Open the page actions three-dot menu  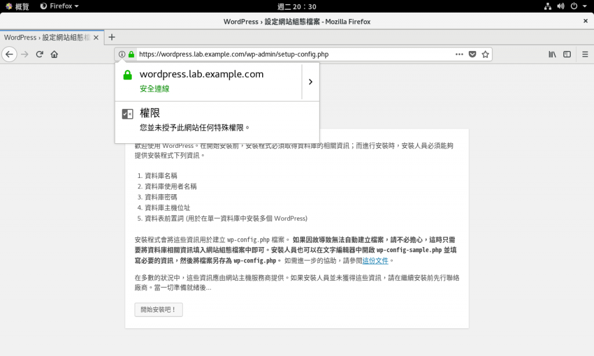tap(459, 54)
